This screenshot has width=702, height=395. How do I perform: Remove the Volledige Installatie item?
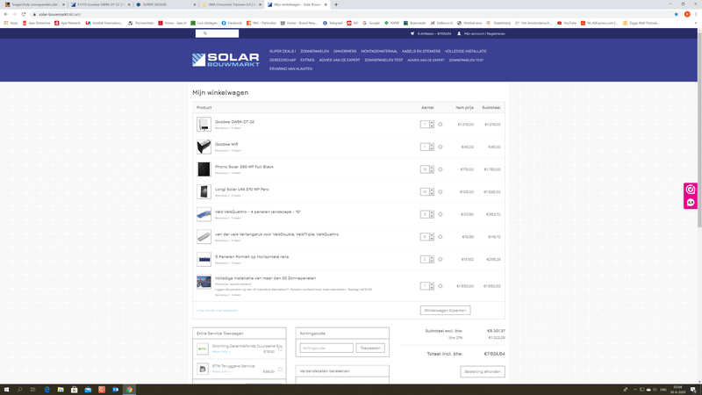click(x=441, y=286)
